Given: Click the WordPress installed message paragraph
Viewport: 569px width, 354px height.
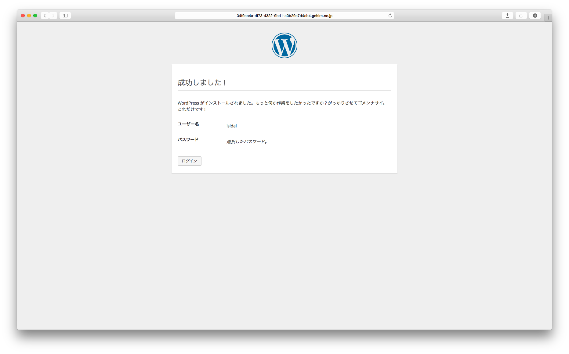Looking at the screenshot, I should (x=282, y=106).
